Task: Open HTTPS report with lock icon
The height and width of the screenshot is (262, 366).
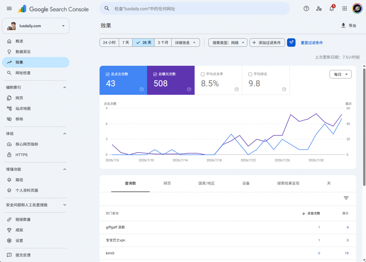Action: [x=35, y=155]
